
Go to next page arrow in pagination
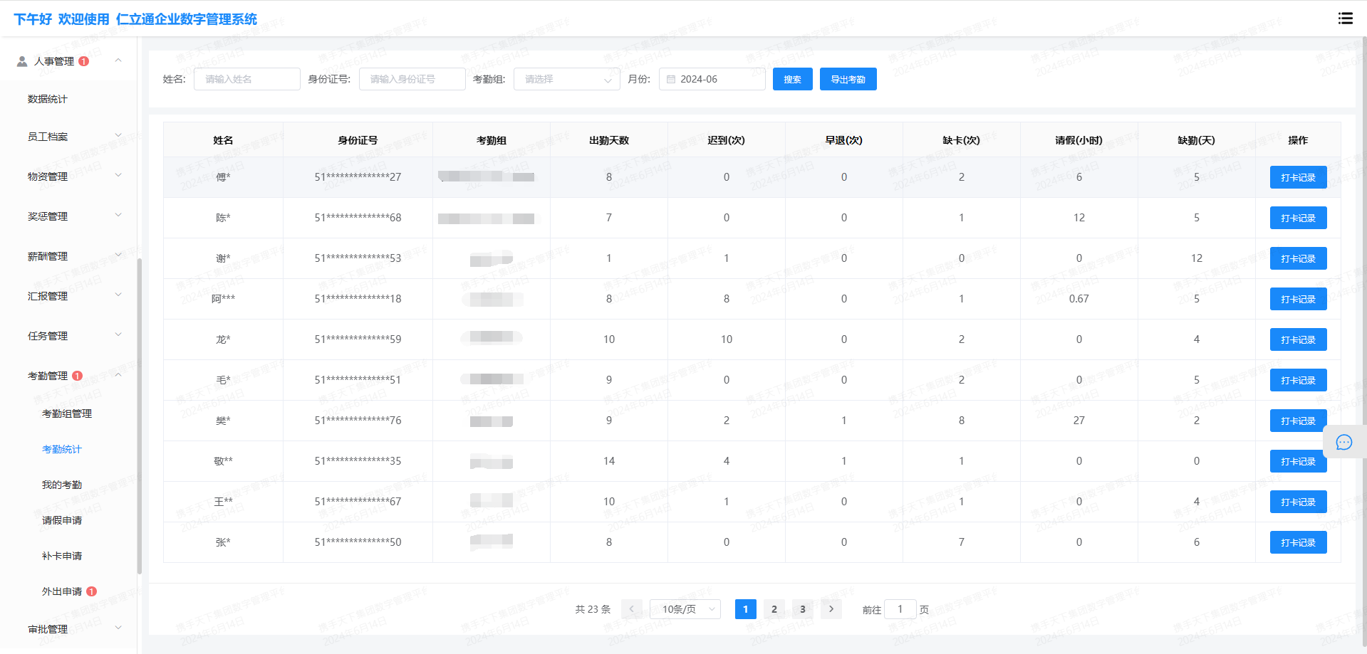pos(831,609)
